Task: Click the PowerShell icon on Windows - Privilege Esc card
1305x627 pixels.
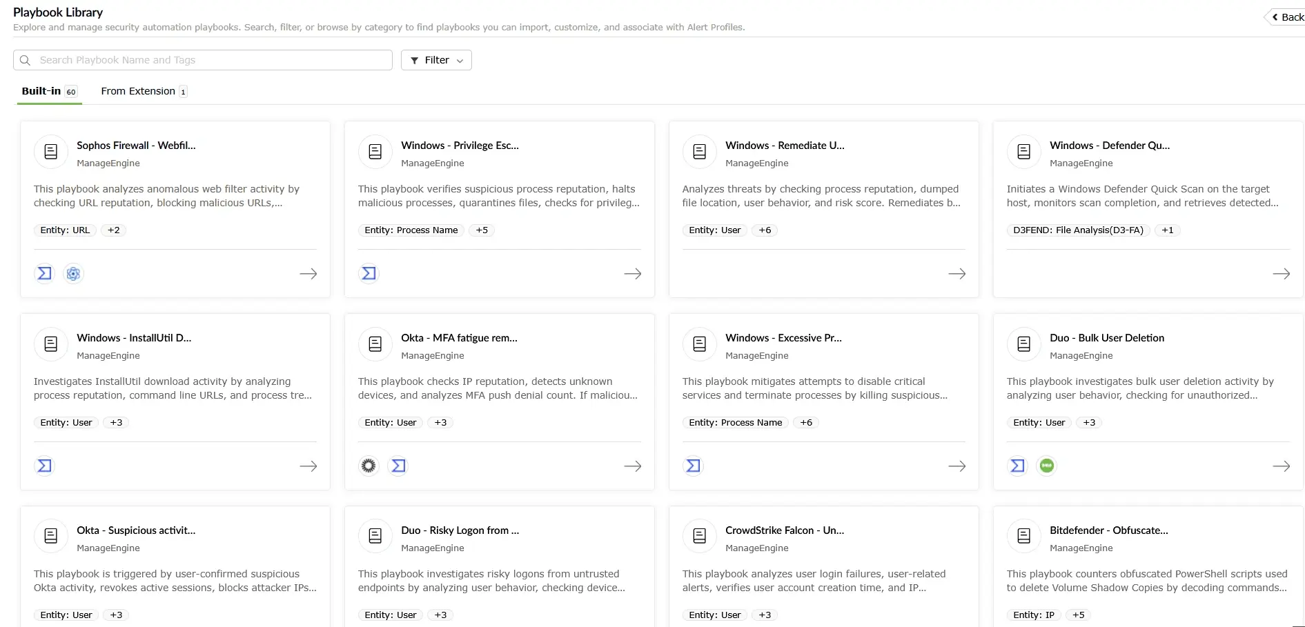Action: pyautogui.click(x=369, y=274)
